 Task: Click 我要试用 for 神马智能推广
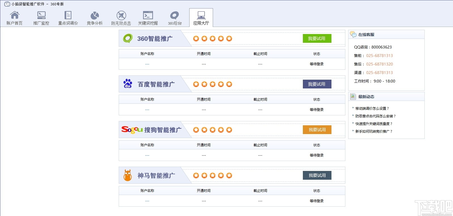point(317,175)
